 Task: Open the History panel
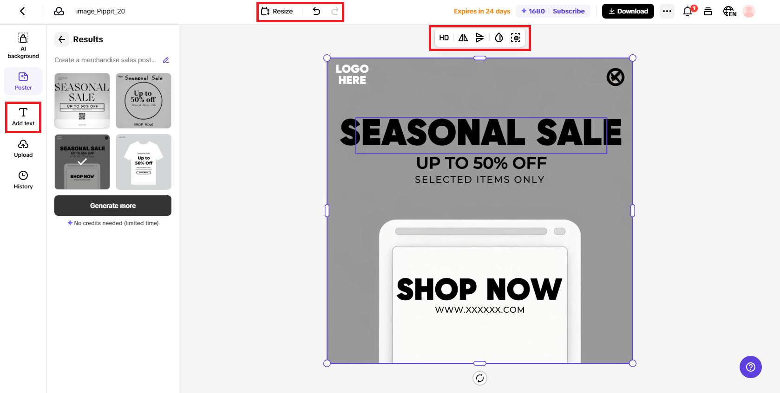tap(23, 180)
